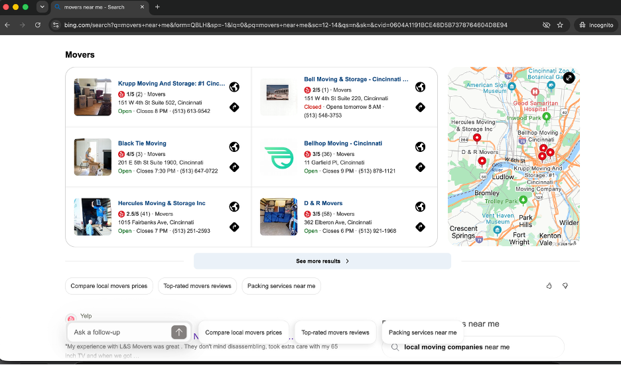The width and height of the screenshot is (621, 365).
Task: Click floating Packing services near me suggestion
Action: pos(423,332)
